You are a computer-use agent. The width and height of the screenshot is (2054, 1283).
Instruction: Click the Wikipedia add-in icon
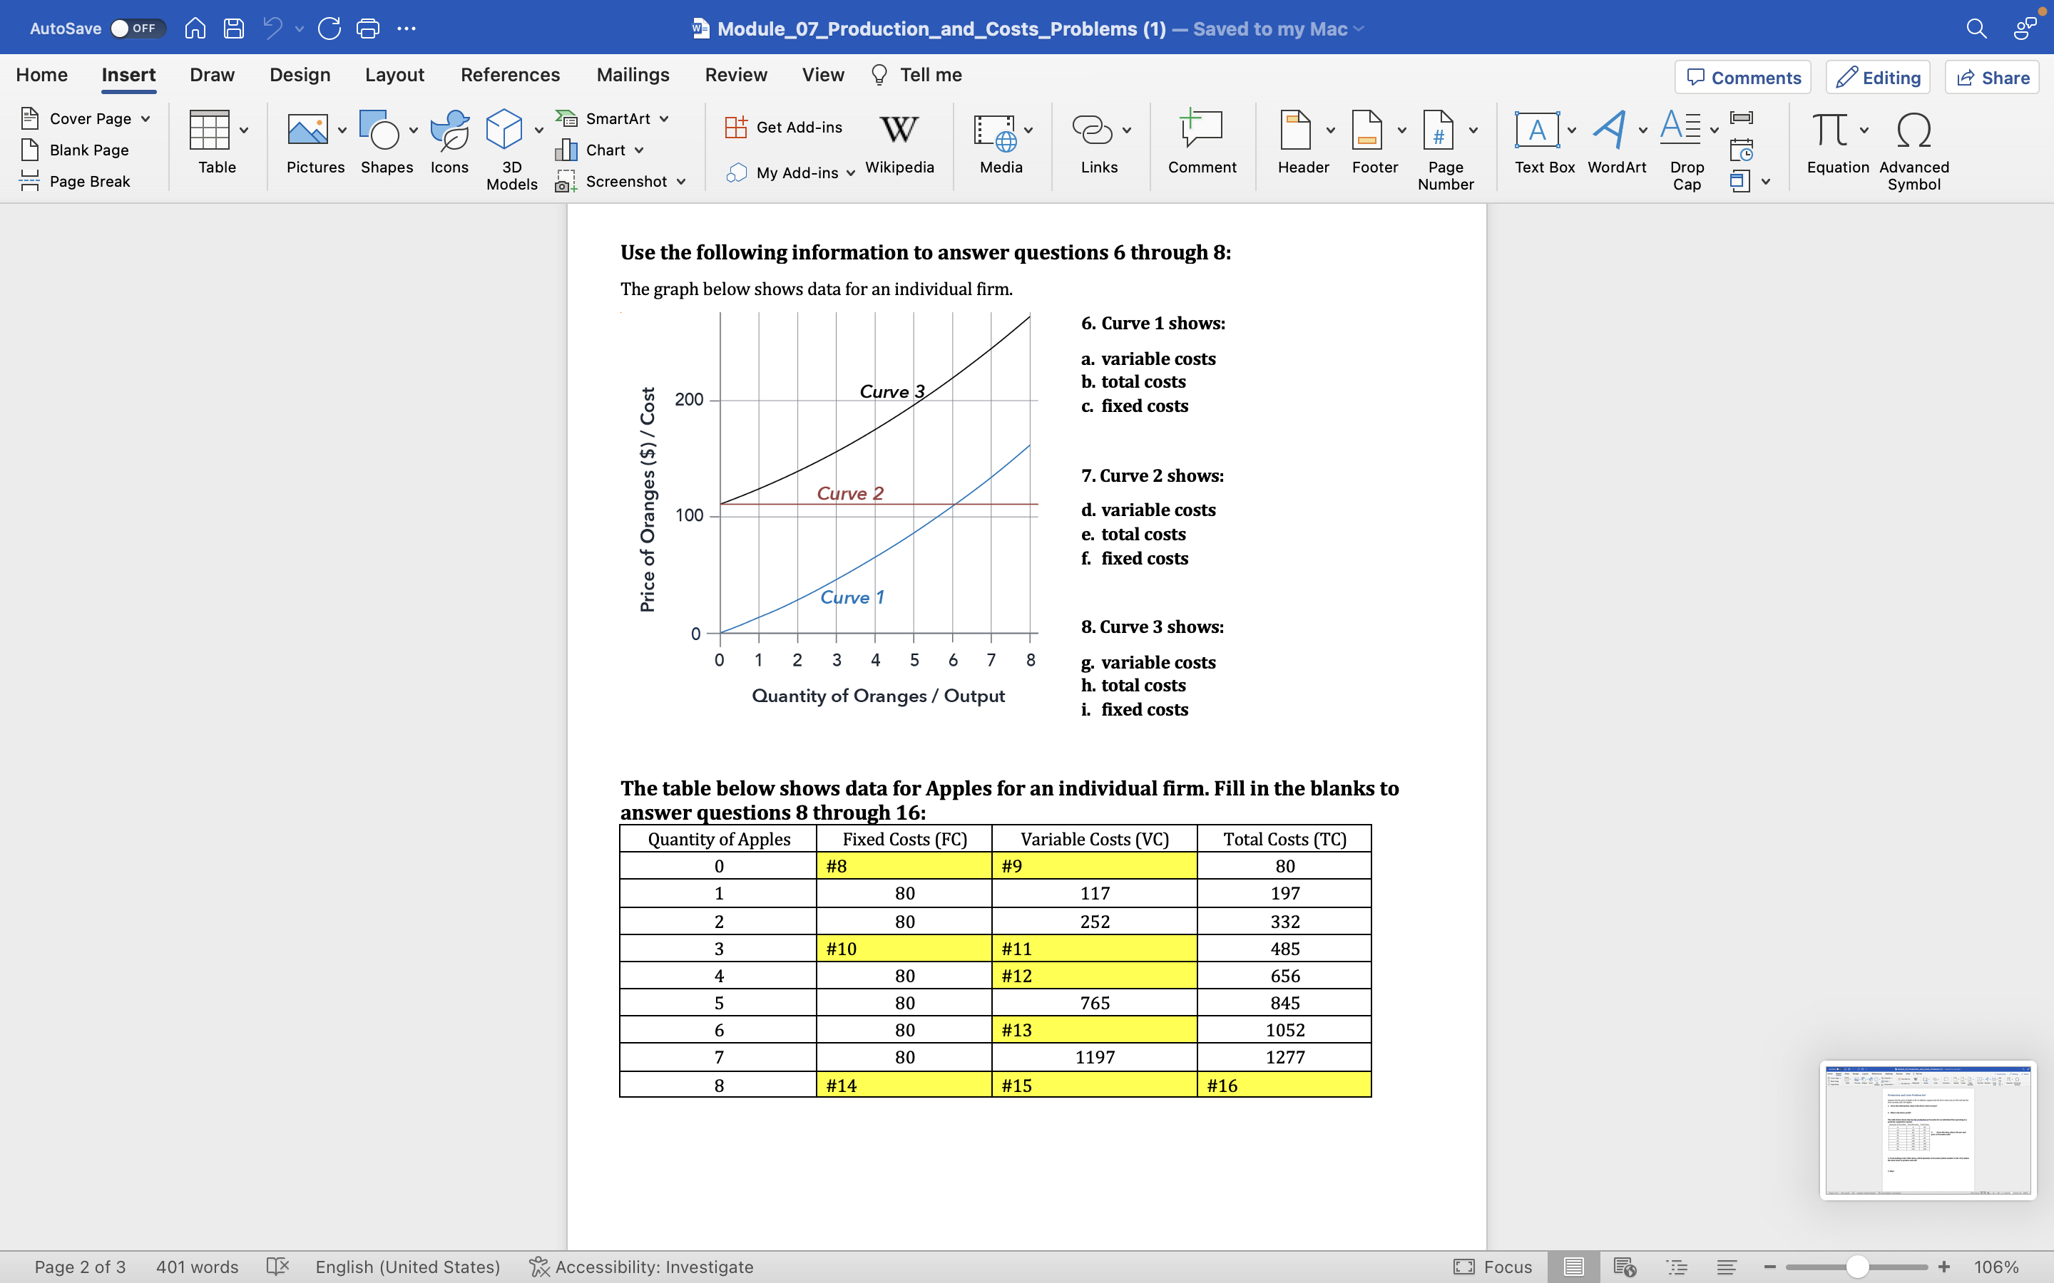click(899, 132)
